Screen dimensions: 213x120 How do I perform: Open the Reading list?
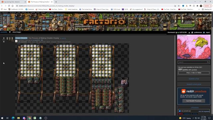coord(207,9)
